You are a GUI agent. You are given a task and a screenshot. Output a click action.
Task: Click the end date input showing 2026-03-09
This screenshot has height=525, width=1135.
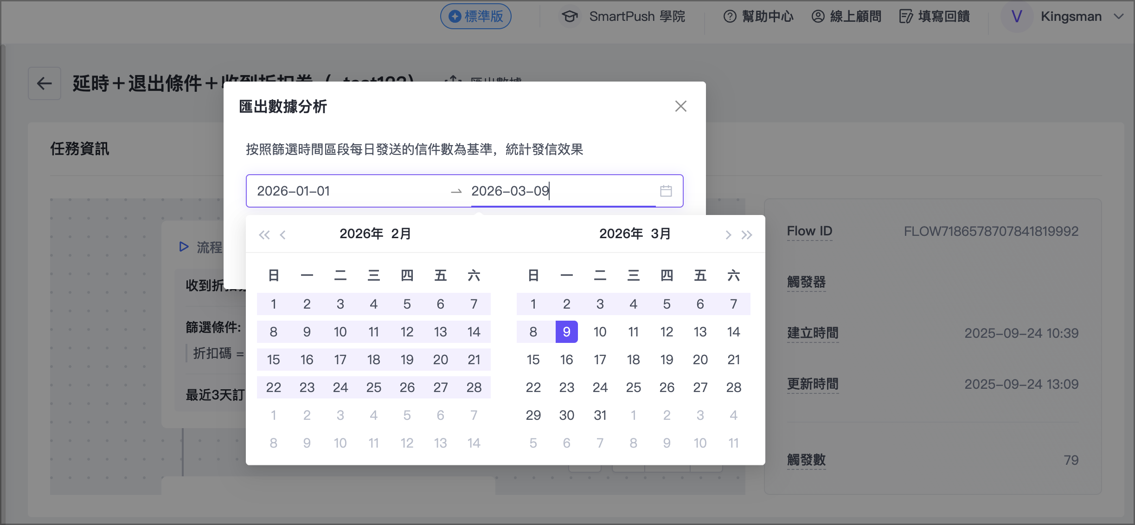pos(510,190)
